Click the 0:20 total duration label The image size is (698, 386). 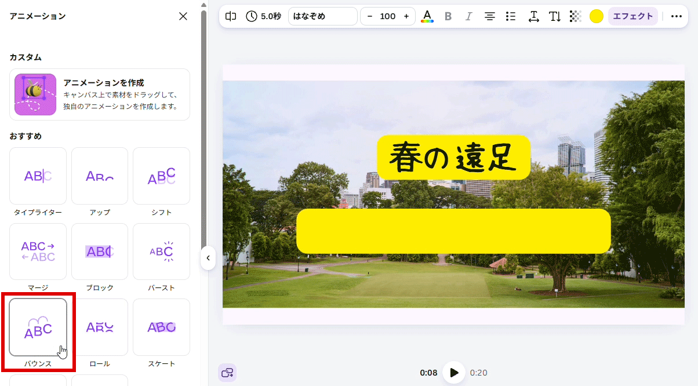pyautogui.click(x=478, y=373)
